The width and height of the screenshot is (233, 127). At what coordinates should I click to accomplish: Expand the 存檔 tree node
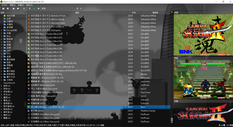[1, 33]
